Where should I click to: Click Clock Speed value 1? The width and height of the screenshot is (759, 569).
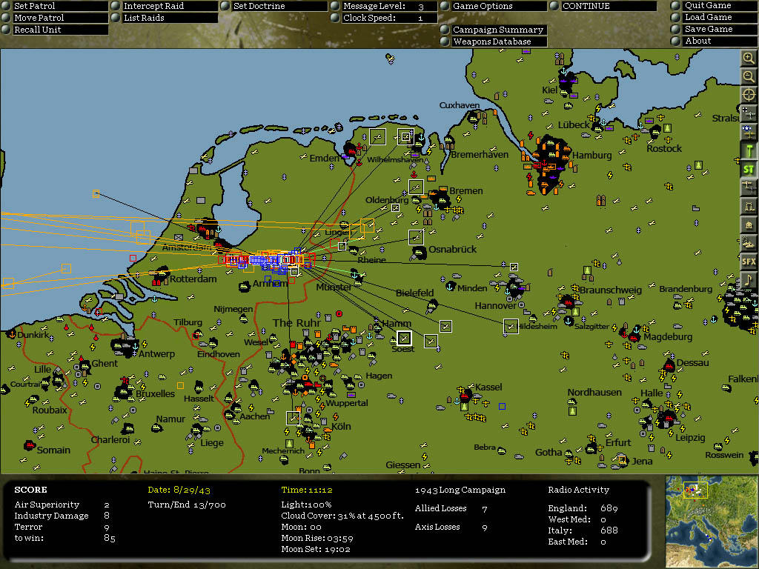[x=420, y=19]
